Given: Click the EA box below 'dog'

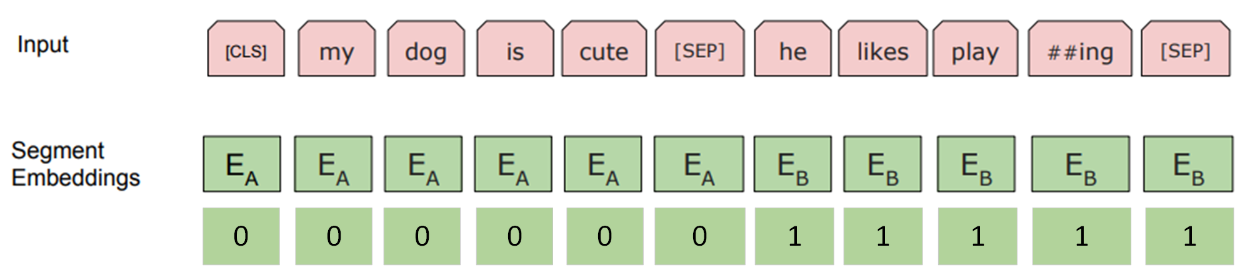Looking at the screenshot, I should pos(423,165).
